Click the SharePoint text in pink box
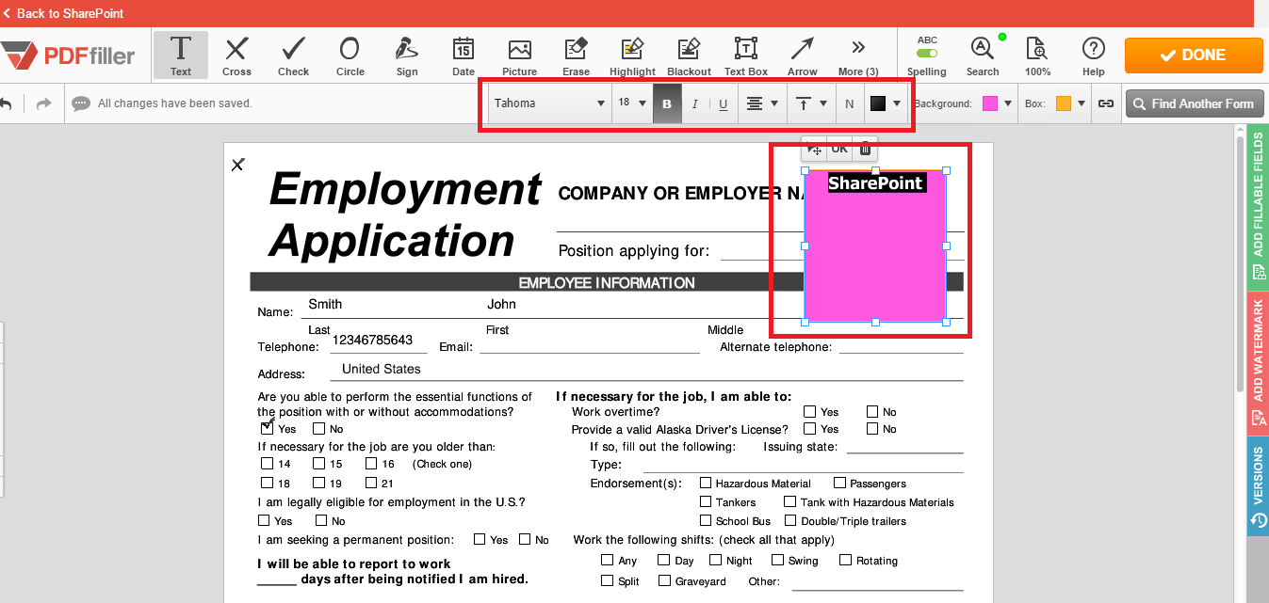Viewport: 1269px width, 603px height. click(875, 182)
